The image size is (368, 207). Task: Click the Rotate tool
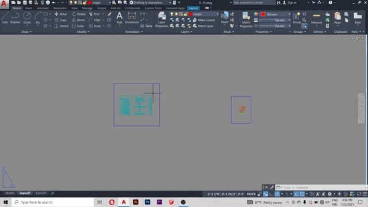(x=79, y=14)
